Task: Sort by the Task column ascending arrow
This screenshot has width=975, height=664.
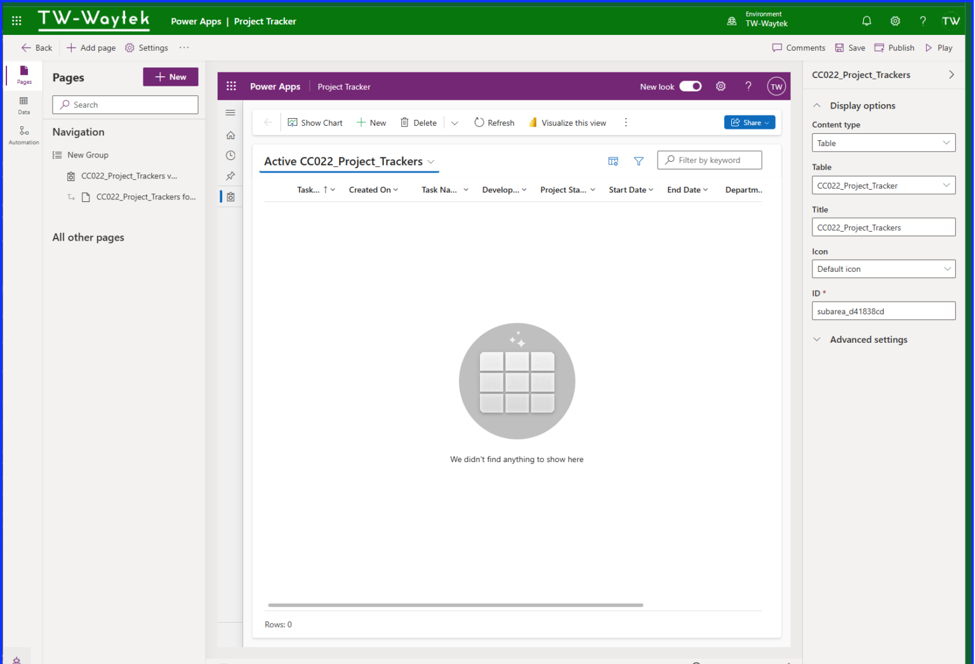Action: pos(326,189)
